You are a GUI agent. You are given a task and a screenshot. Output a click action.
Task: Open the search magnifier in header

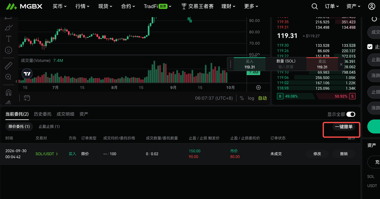click(315, 6)
